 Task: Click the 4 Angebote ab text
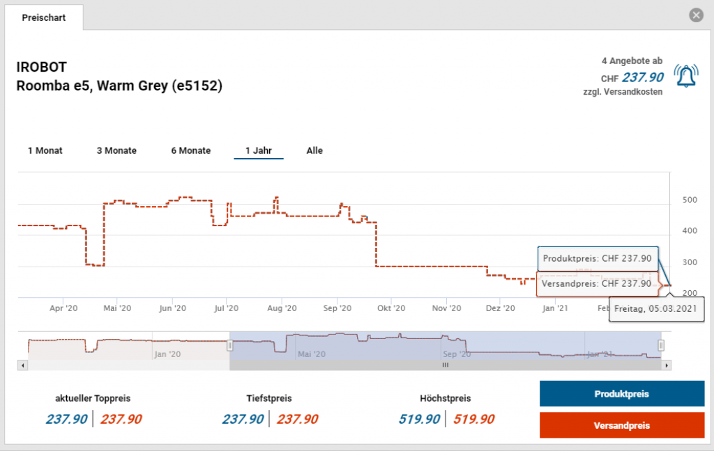[x=632, y=61]
